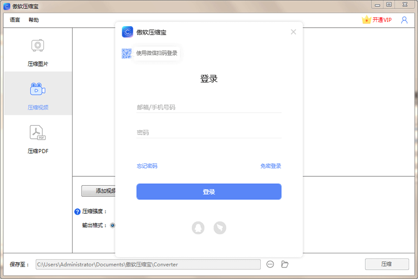Select the 压缩PDF sidebar icon
The width and height of the screenshot is (418, 279).
tap(38, 133)
